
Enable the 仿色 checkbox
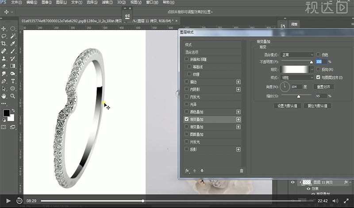(318, 54)
